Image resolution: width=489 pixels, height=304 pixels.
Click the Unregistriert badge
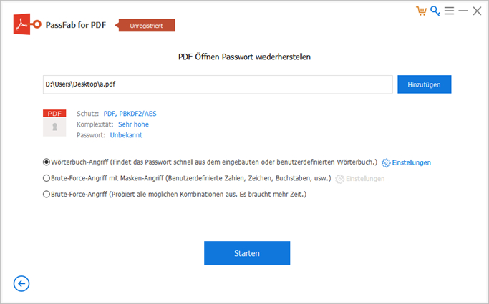pyautogui.click(x=147, y=26)
